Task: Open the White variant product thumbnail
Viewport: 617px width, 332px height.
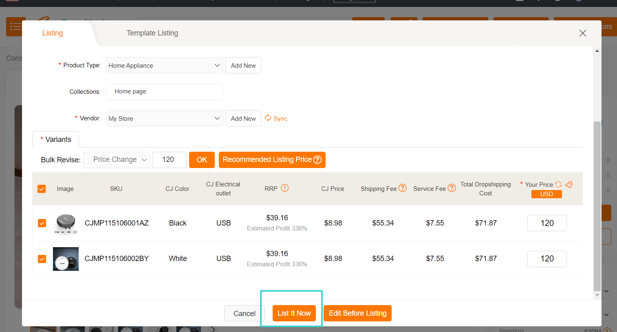Action: pyautogui.click(x=66, y=259)
